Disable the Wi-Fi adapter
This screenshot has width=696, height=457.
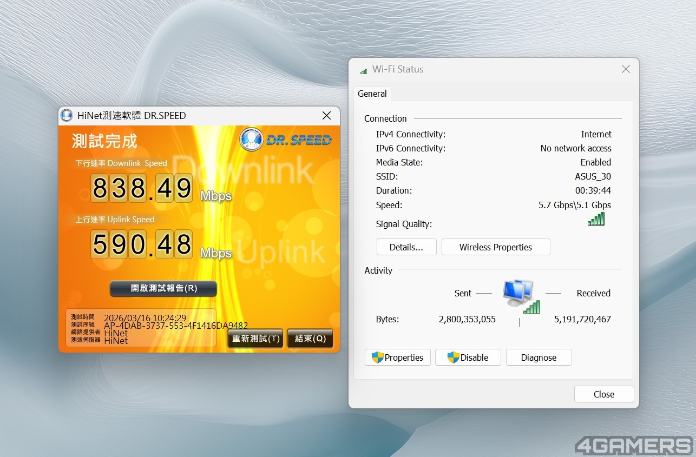(x=468, y=357)
